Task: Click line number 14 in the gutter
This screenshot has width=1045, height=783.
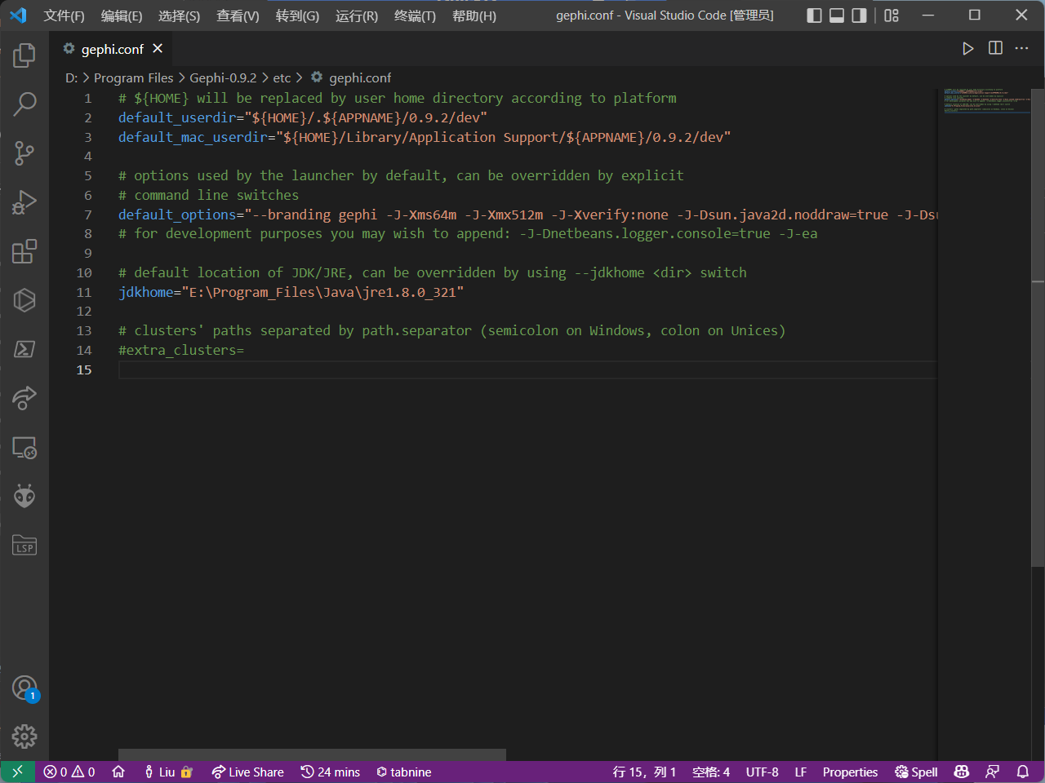Action: (x=84, y=350)
